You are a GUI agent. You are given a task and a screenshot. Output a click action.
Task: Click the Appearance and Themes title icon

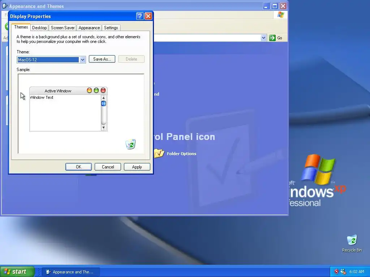click(5, 6)
